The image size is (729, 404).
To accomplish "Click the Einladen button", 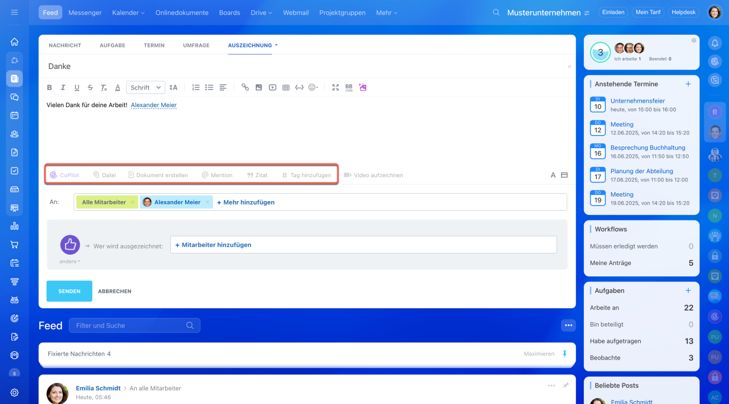I will tap(613, 13).
